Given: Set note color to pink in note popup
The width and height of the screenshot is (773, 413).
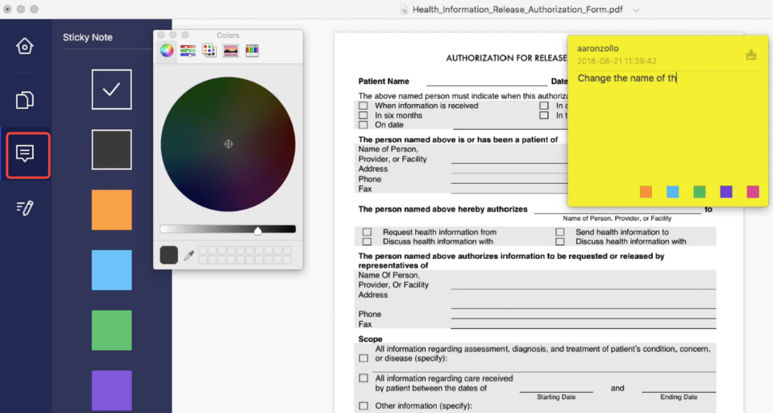Looking at the screenshot, I should (x=753, y=191).
